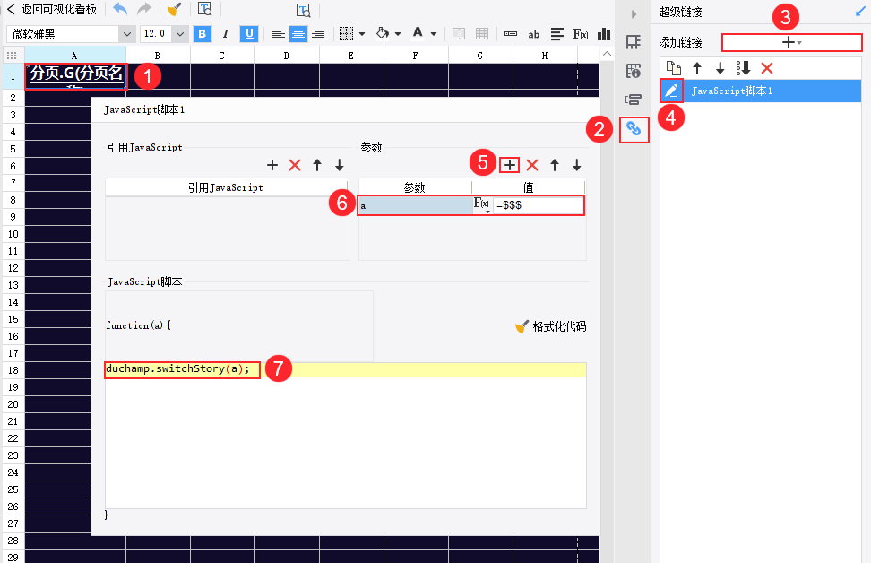Move parameter row up

[555, 165]
